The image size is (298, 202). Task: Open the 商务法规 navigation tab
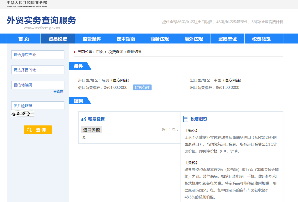160,39
